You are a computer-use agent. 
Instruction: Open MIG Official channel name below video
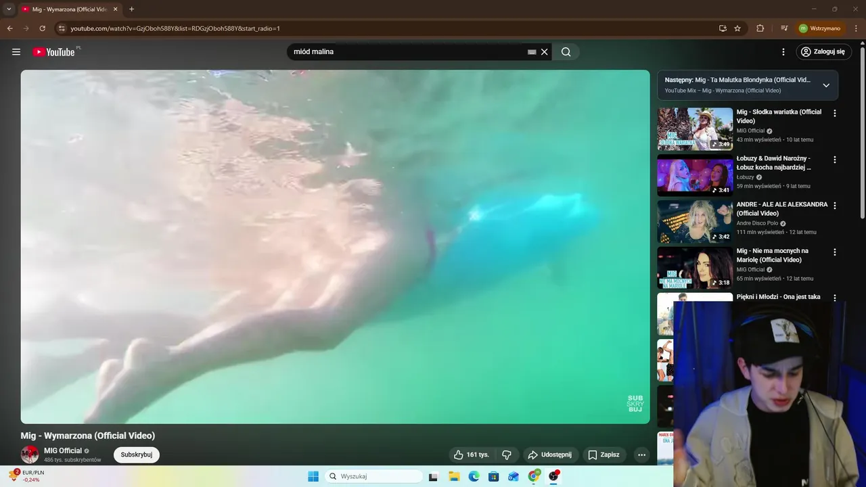coord(63,450)
